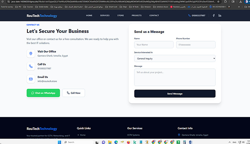250x144 pixels.
Task: Open the green Excel-like icon in the taskbar
Action: coord(178,142)
